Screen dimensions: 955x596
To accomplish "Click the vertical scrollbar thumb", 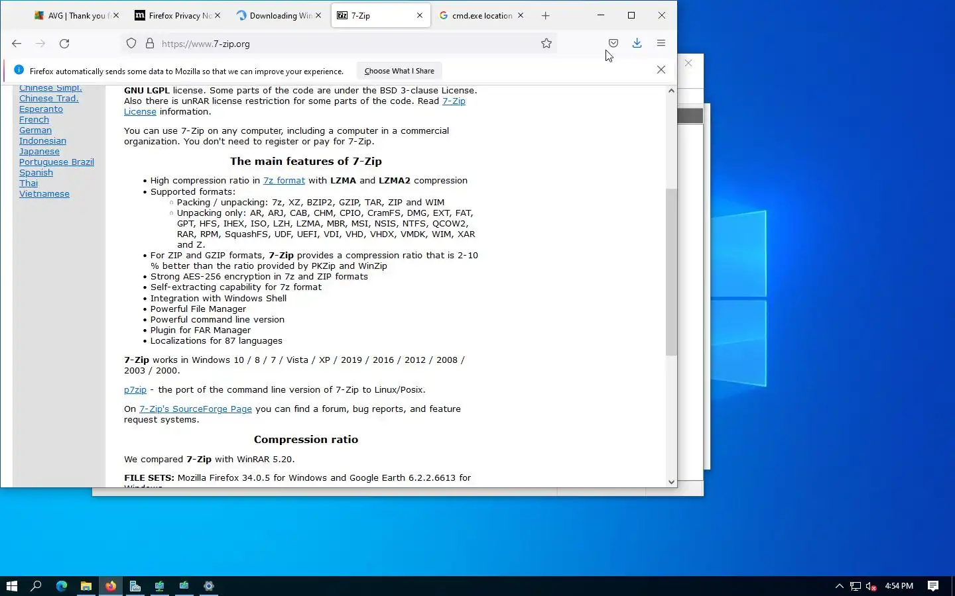I will [671, 272].
